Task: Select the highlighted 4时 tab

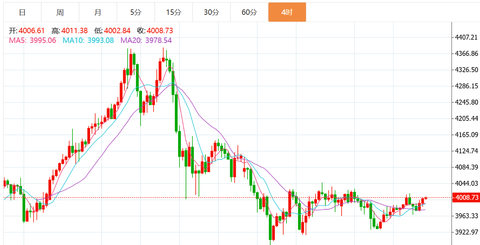Action: [x=287, y=12]
